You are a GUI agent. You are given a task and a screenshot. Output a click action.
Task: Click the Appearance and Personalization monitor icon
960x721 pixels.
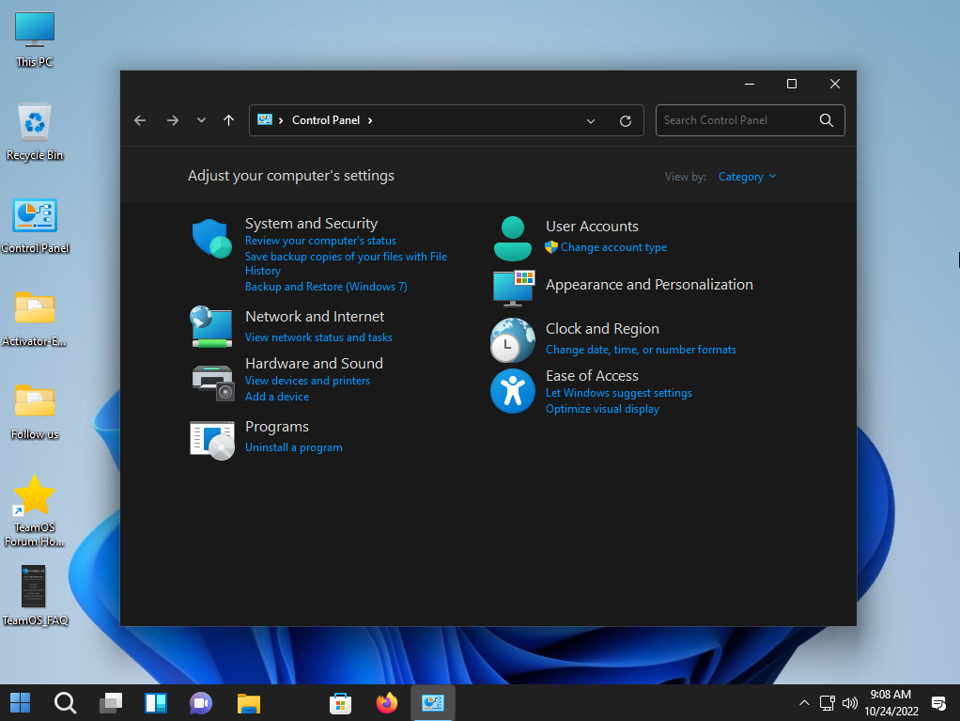point(513,288)
